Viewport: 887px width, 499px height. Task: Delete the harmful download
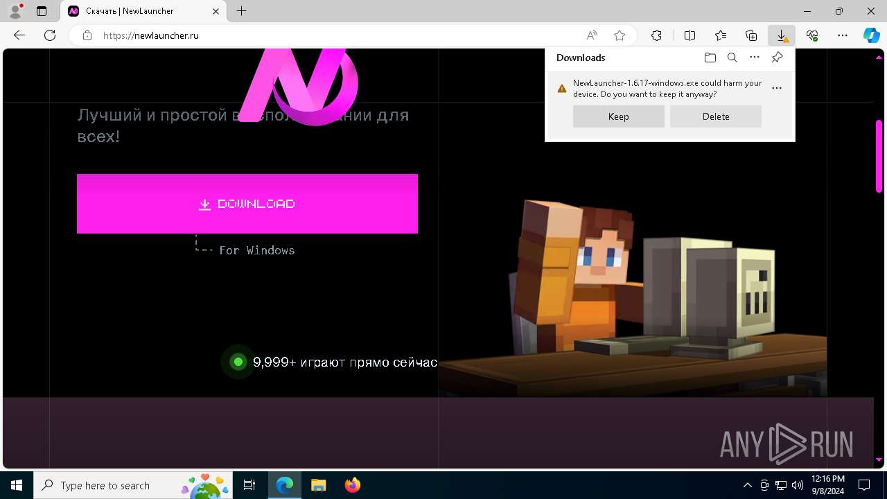click(716, 116)
